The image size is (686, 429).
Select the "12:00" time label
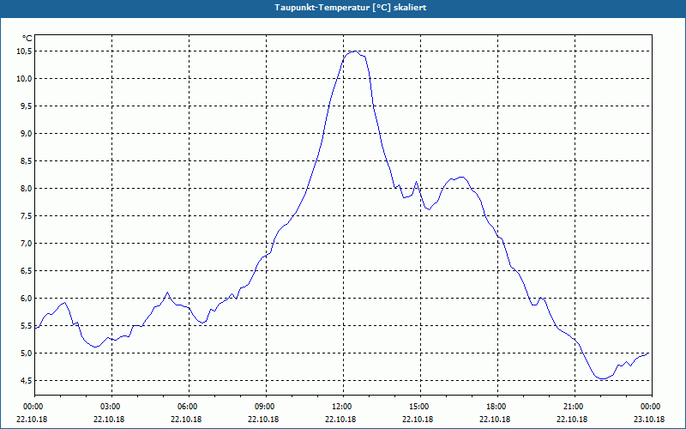340,407
